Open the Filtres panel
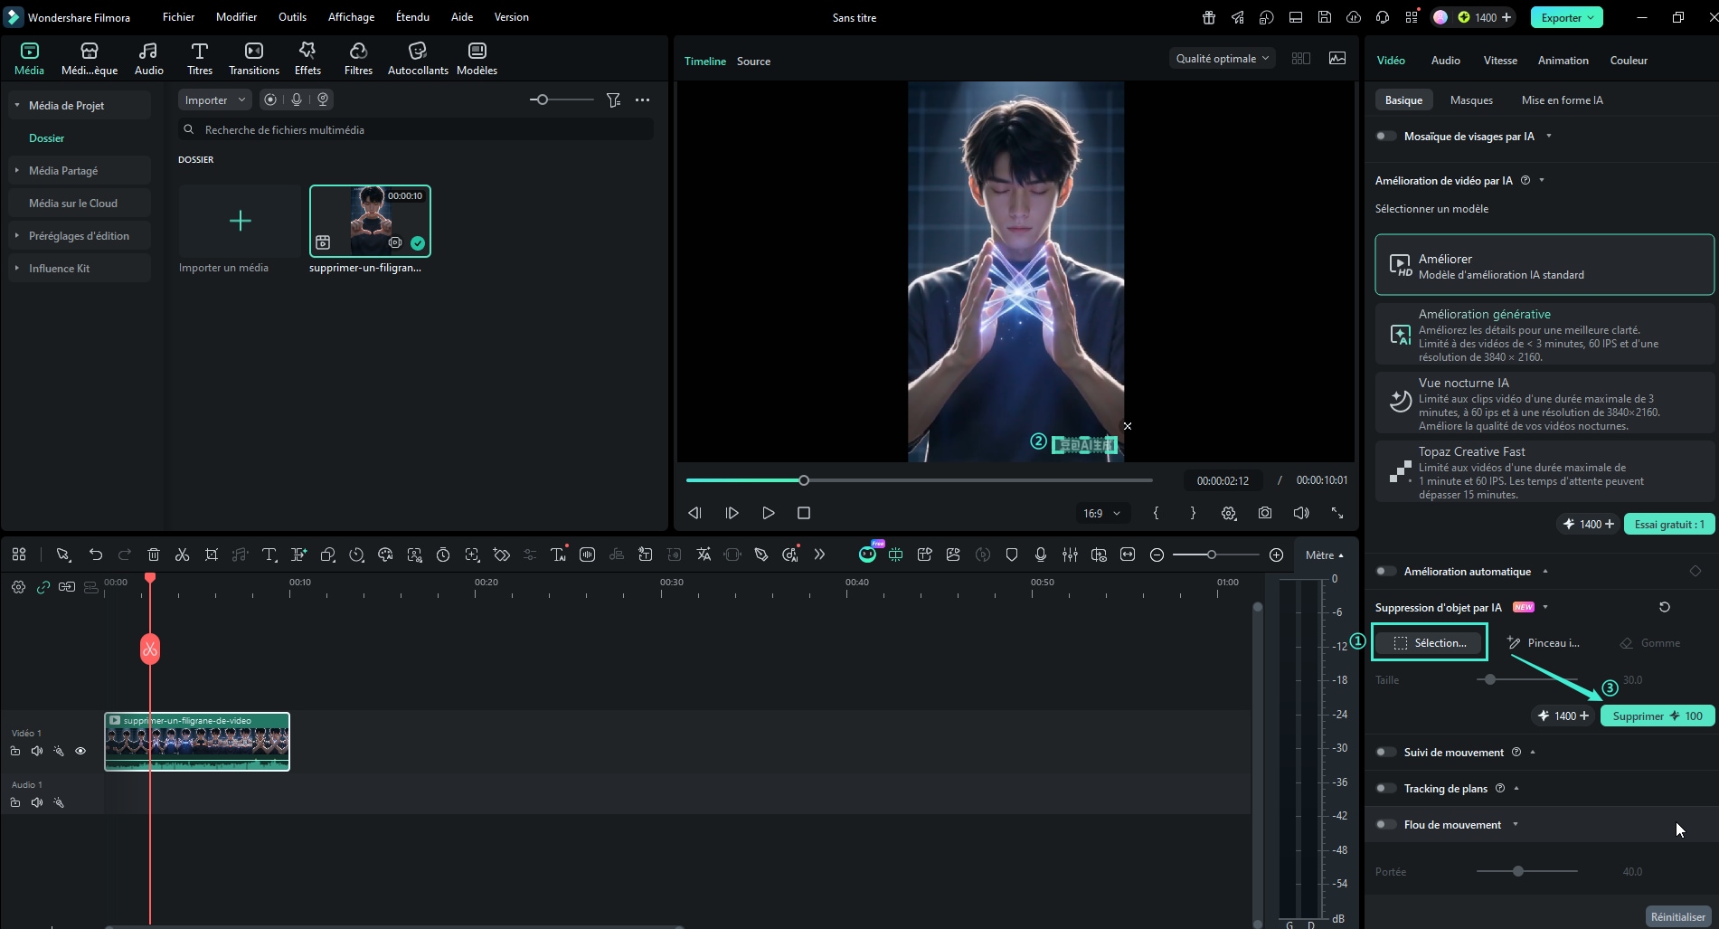The height and width of the screenshot is (929, 1719). [358, 59]
